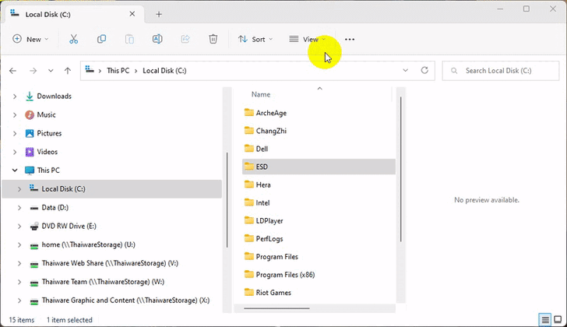Screen dimensions: 567x327
Task: Expand the home (U:) network drive node
Action: [x=19, y=245]
